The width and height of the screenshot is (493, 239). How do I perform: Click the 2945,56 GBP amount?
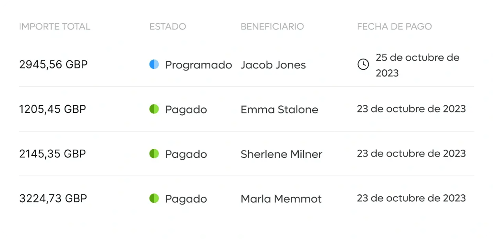(53, 65)
